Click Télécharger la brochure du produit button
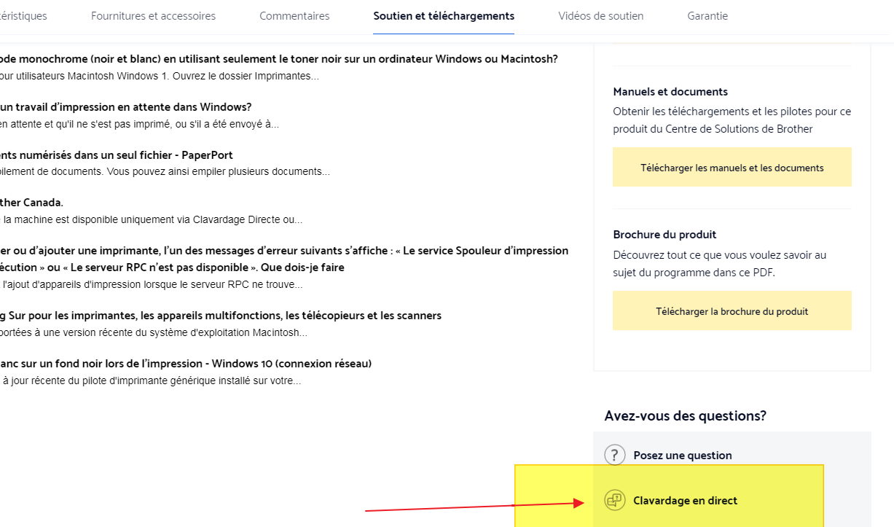The width and height of the screenshot is (894, 527). tap(732, 311)
